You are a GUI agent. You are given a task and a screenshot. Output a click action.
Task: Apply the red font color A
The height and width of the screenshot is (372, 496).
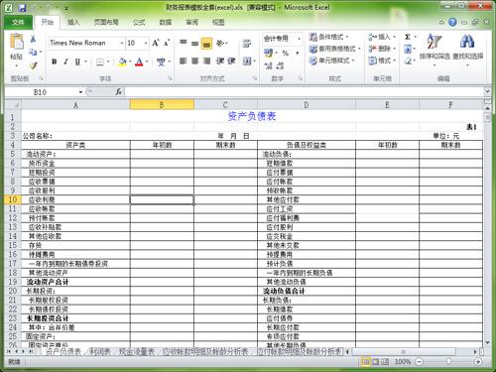pyautogui.click(x=139, y=62)
